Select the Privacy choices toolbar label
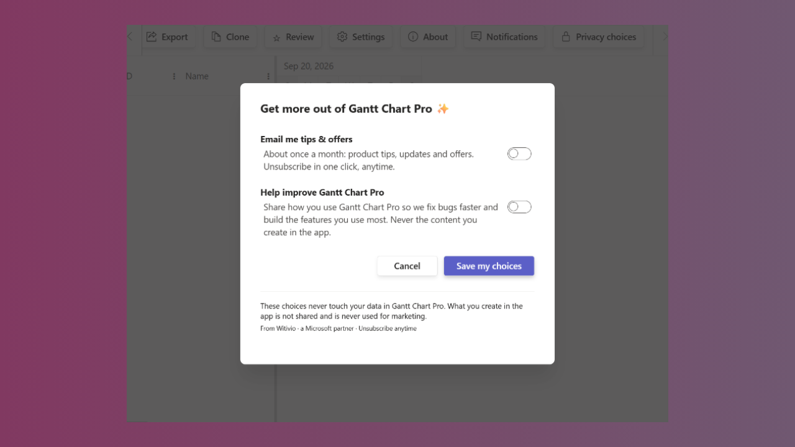795x447 pixels. pos(606,37)
